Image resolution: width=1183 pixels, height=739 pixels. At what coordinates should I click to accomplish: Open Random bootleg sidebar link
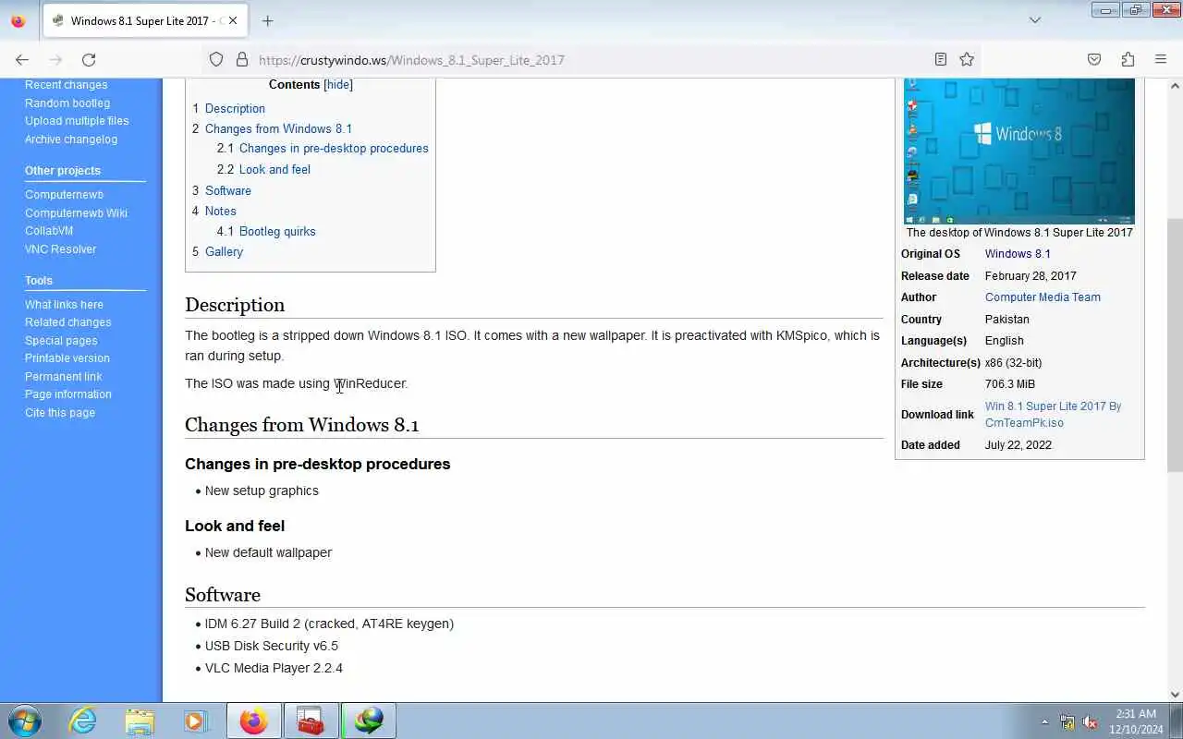coord(67,103)
